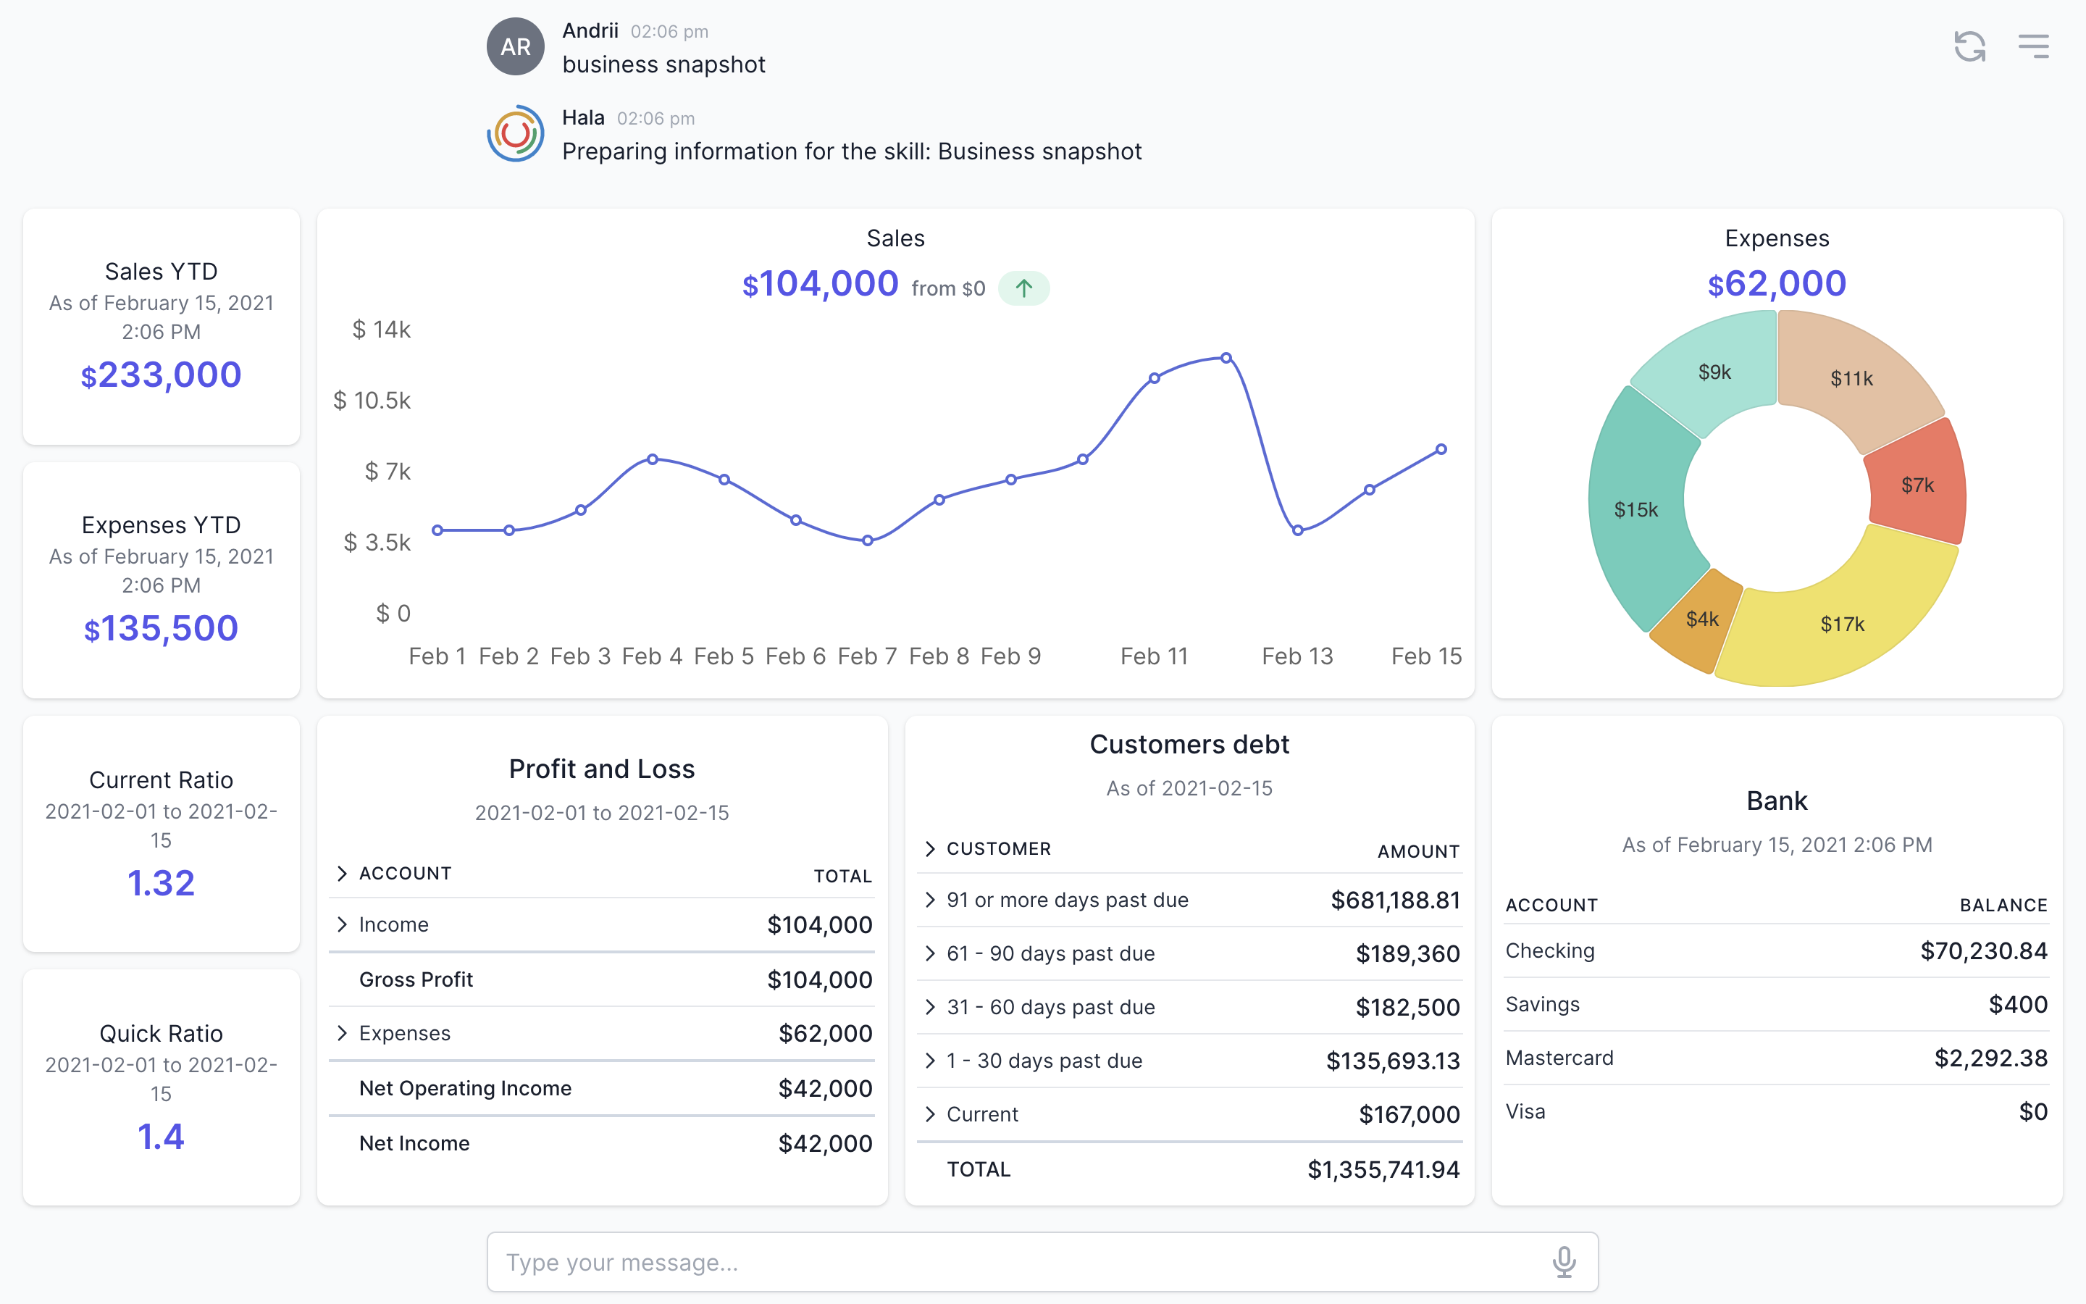Click the $62,000 expenses total heading
The height and width of the screenshot is (1304, 2086).
(x=1777, y=284)
